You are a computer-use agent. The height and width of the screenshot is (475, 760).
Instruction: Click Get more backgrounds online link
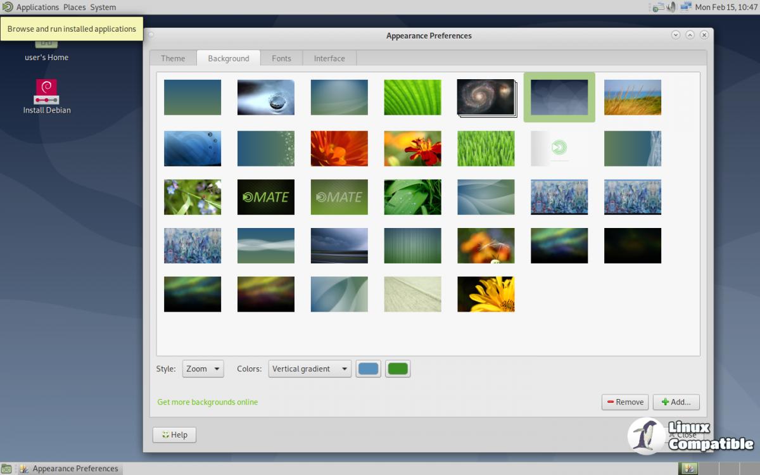pyautogui.click(x=207, y=402)
